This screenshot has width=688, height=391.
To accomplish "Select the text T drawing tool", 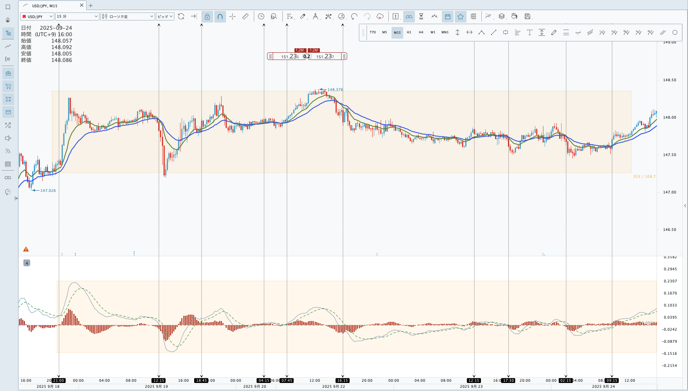I will tap(530, 33).
